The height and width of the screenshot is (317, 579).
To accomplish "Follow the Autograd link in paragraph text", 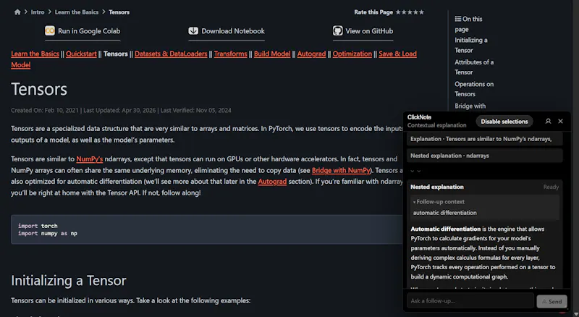I will [272, 182].
